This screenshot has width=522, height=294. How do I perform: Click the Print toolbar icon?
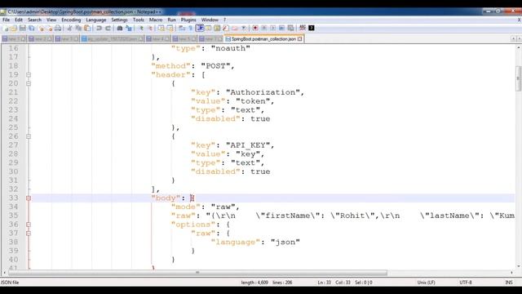point(58,28)
